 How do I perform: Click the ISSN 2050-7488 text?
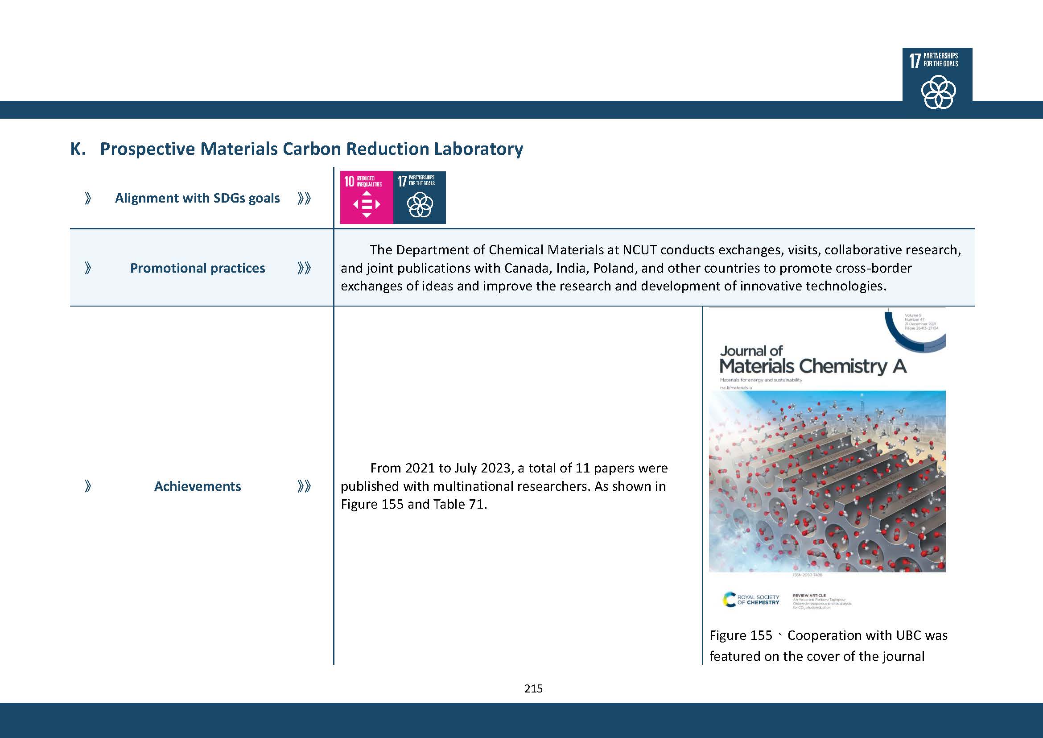[x=807, y=575]
